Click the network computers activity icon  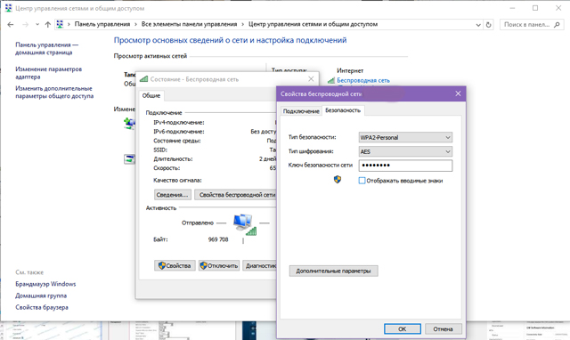point(244,224)
